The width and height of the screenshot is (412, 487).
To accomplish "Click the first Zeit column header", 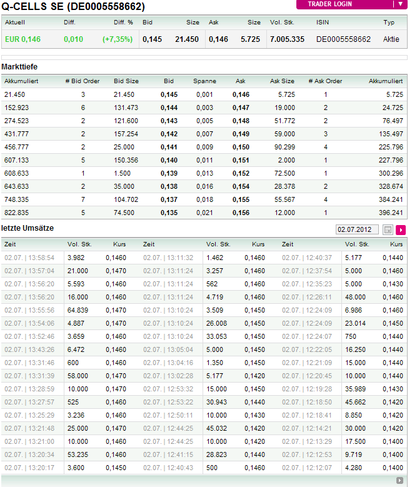I will point(10,244).
